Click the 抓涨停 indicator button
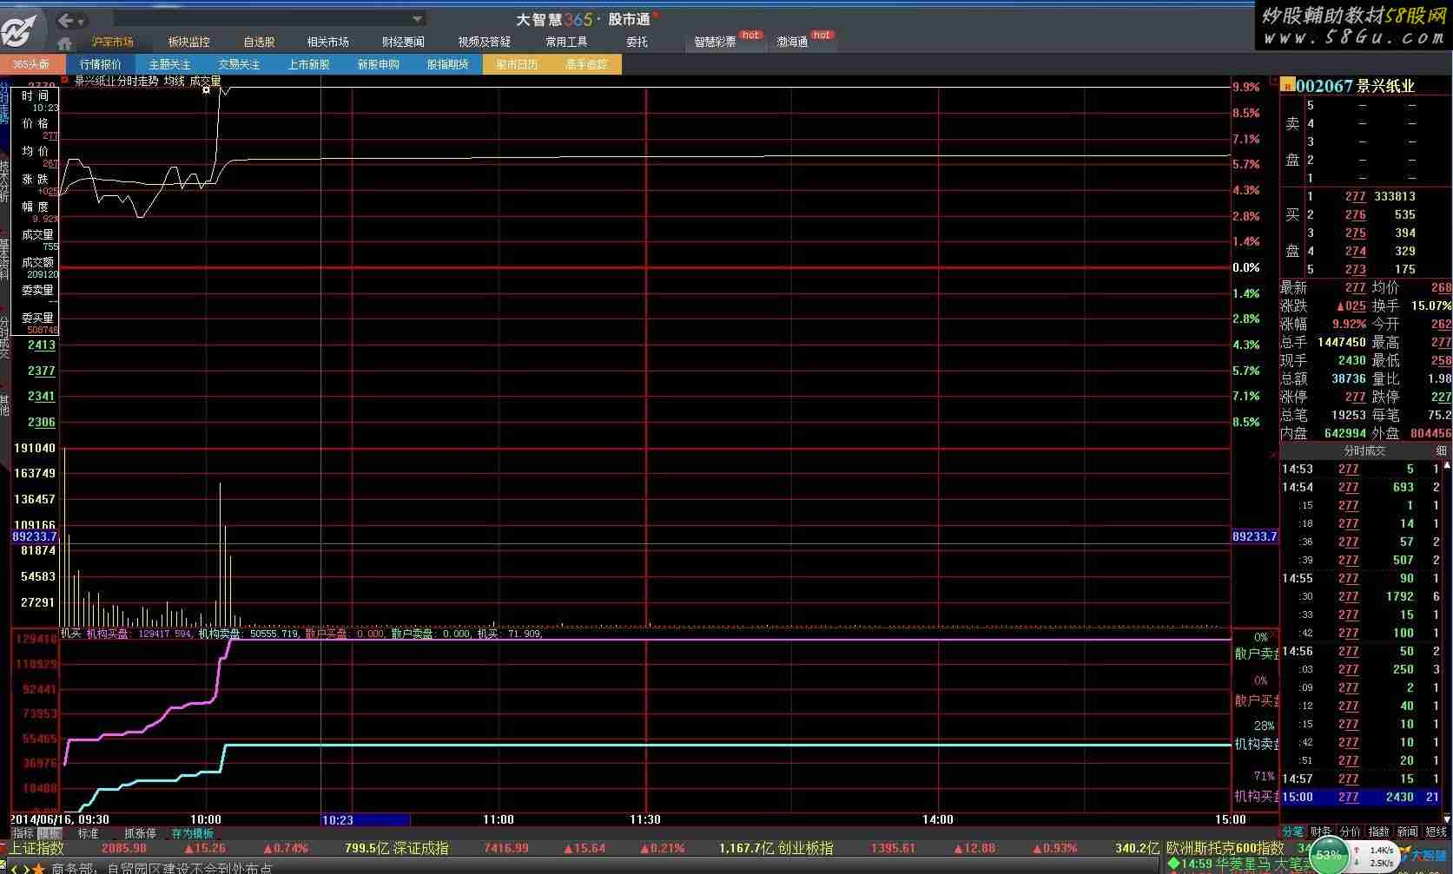1453x874 pixels. (140, 833)
